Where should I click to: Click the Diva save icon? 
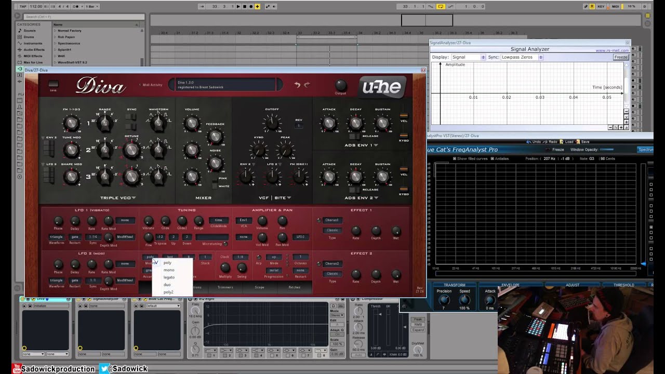(x=54, y=84)
